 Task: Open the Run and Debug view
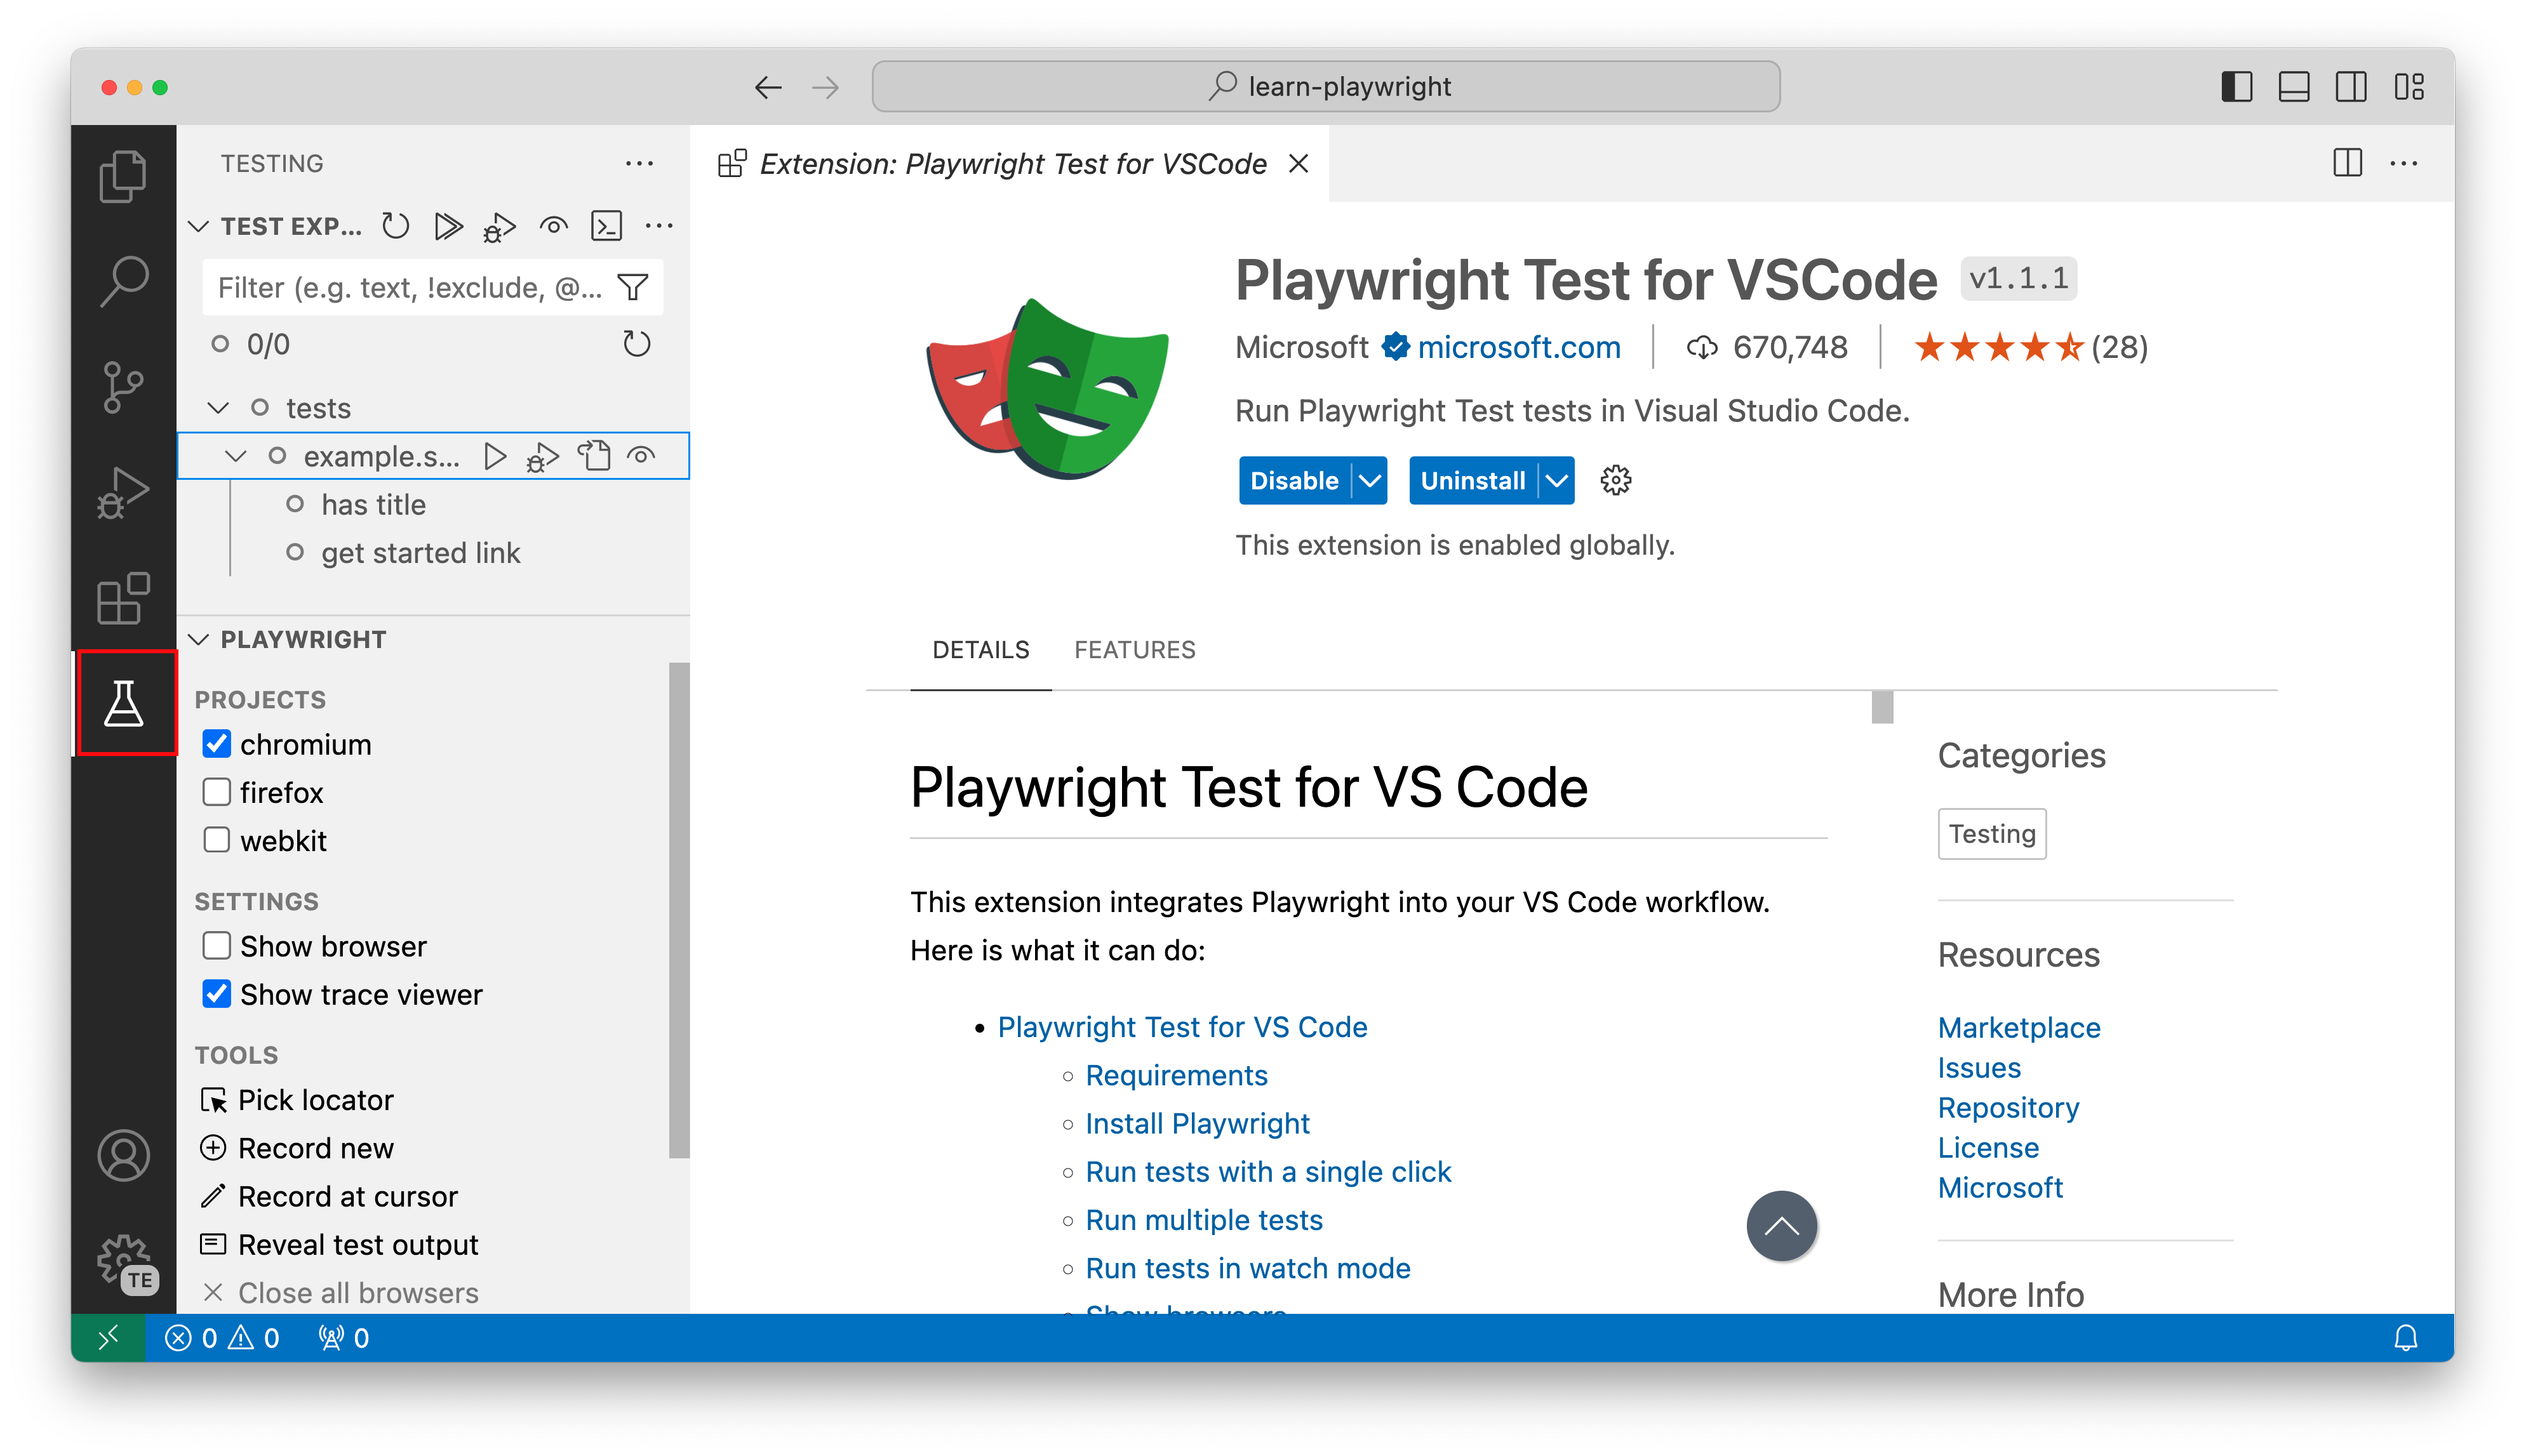click(x=123, y=491)
